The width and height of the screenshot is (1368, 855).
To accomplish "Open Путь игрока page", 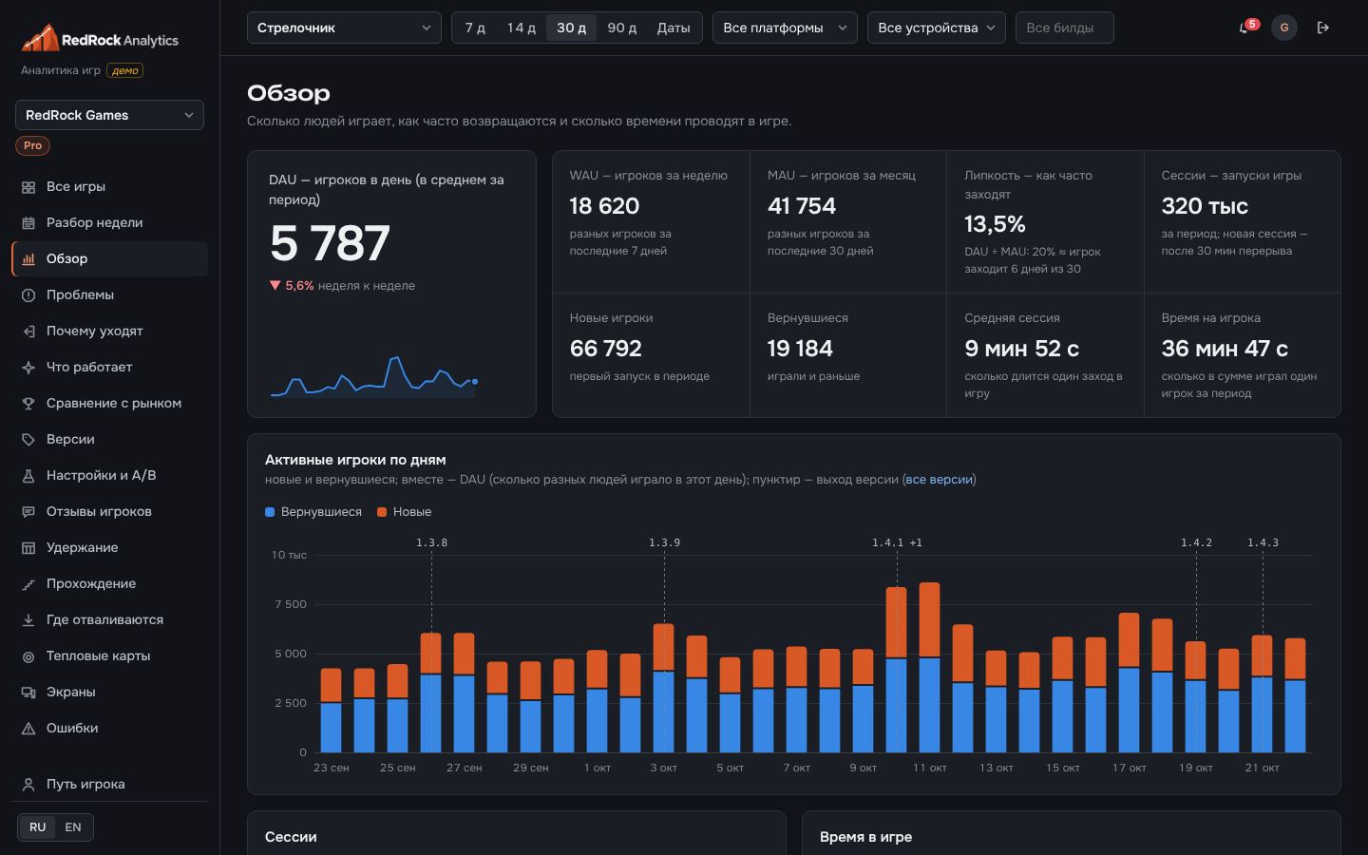I will [x=110, y=785].
